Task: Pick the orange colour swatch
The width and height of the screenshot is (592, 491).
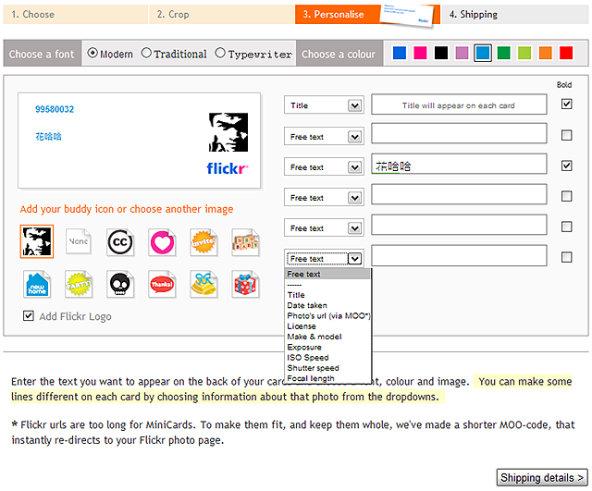Action: 545,53
